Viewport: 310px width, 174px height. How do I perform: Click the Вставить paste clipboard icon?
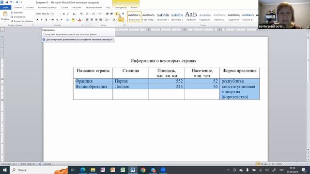click(x=5, y=14)
